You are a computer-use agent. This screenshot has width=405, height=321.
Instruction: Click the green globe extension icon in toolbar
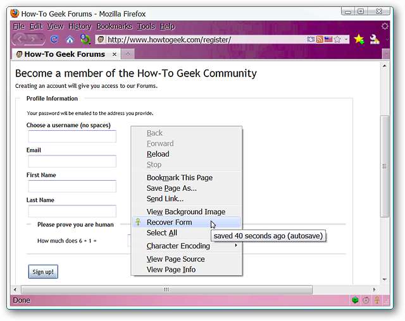(85, 39)
